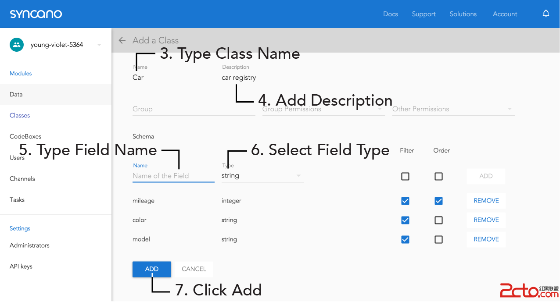Remove the mileage field

coord(486,201)
